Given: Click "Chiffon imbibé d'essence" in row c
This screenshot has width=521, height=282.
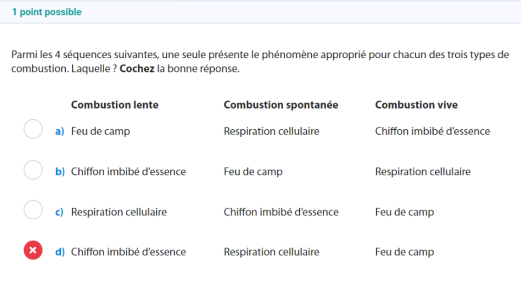Looking at the screenshot, I should coord(281,212).
